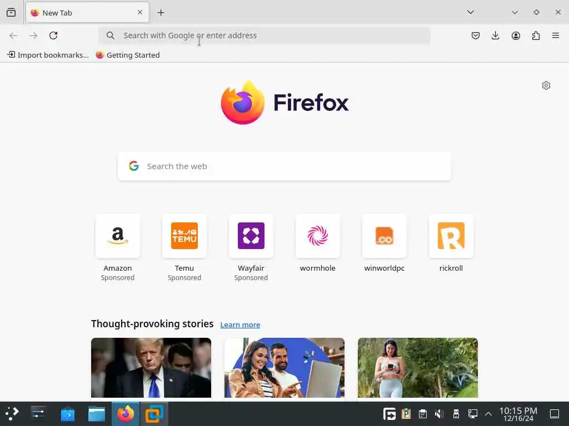Open the Extensions panel
569x426 pixels.
(x=536, y=35)
